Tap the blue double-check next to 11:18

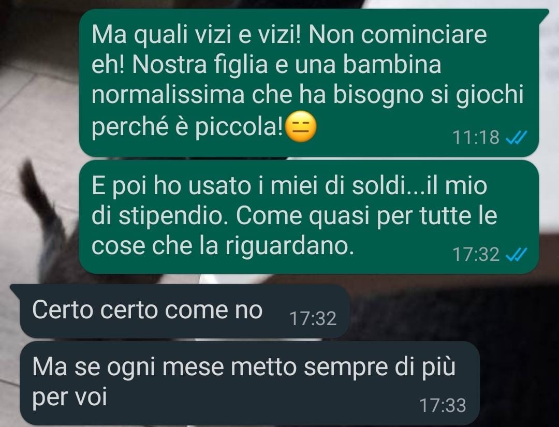[517, 137]
